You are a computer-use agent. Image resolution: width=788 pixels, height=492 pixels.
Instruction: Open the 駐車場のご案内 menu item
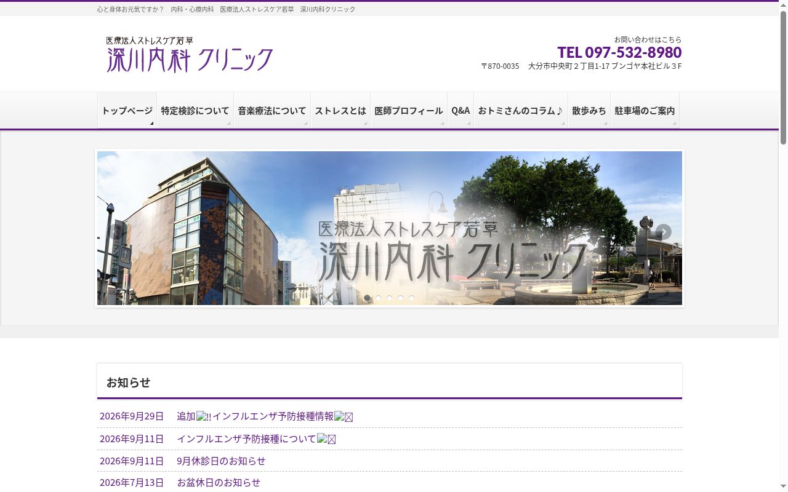pyautogui.click(x=645, y=111)
